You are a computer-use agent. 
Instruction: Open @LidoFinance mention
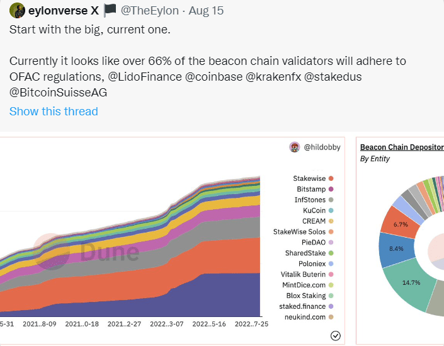(x=145, y=77)
